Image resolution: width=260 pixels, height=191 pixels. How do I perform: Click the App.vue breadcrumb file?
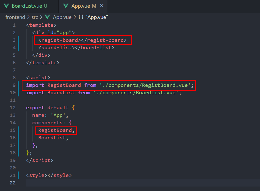(x=62, y=17)
